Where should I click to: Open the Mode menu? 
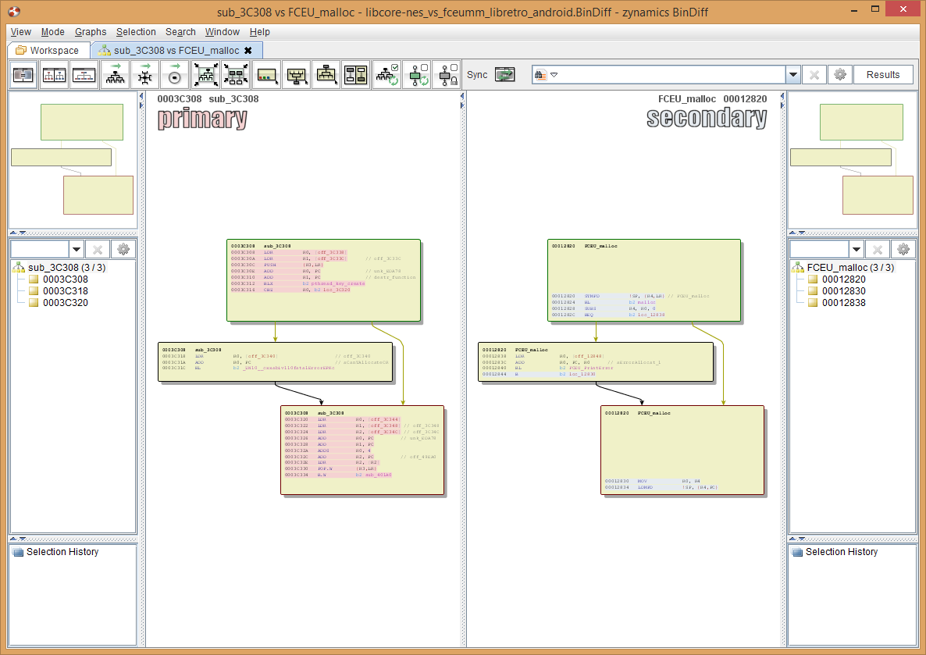coord(52,32)
